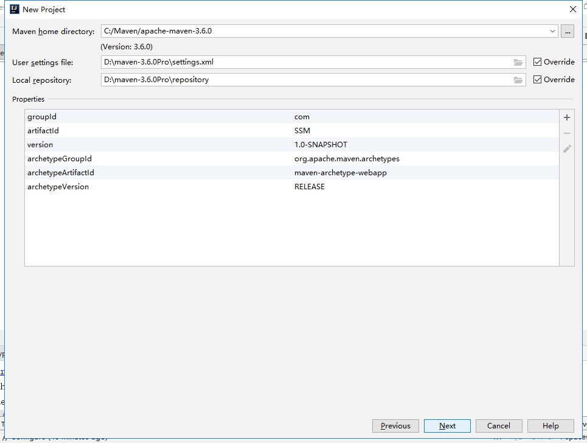The width and height of the screenshot is (587, 443).
Task: Click the '(Version: 3.6.0)' label
Action: click(x=127, y=47)
